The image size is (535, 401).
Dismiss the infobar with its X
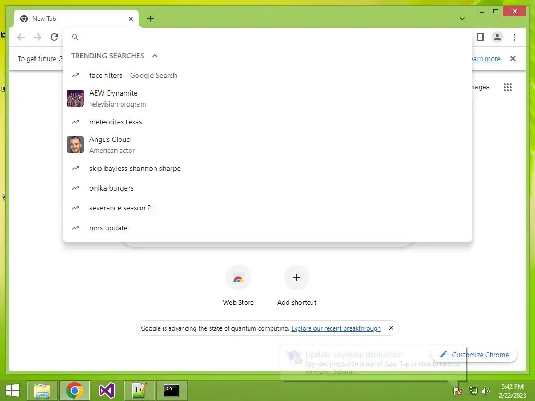pyautogui.click(x=513, y=58)
